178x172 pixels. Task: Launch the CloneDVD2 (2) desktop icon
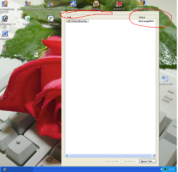point(96,4)
